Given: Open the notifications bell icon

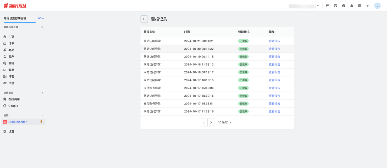Looking at the screenshot, I should click(352, 6).
